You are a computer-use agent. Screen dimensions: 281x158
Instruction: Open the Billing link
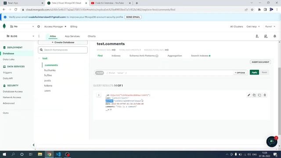coord(74,26)
